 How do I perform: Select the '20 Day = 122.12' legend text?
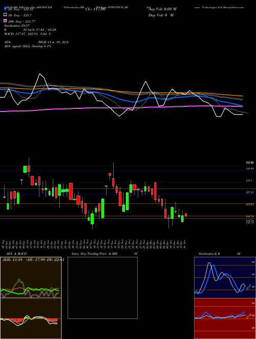[x=20, y=10]
